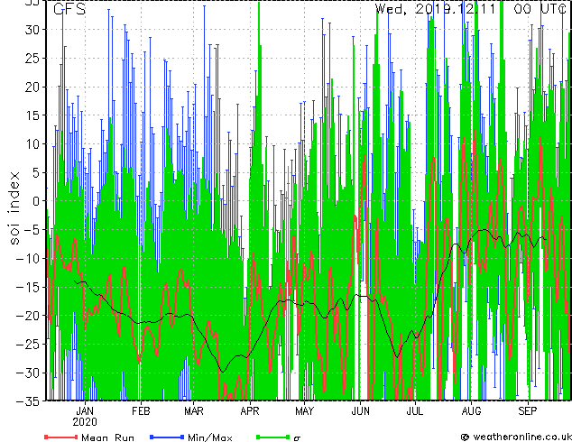Click the JUL x-axis label
This screenshot has height=442, width=572.
[x=415, y=411]
